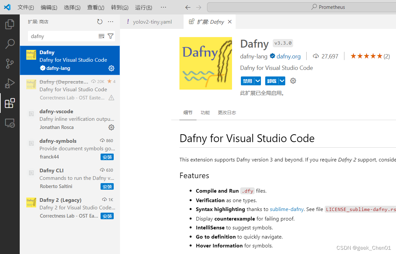The image size is (396, 254).
Task: Install the dafny-symbols extension
Action: tap(107, 157)
